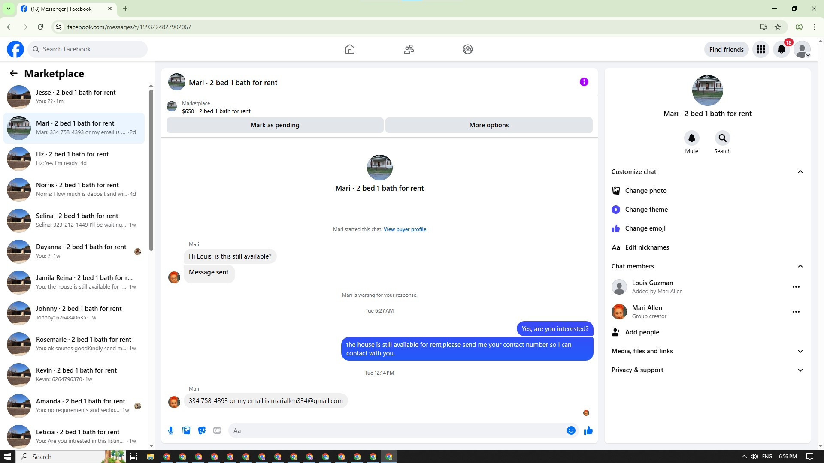Send a thumbs-up like

point(588,430)
